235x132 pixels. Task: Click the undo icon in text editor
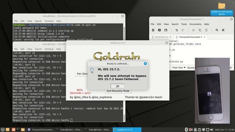[x=177, y=30]
